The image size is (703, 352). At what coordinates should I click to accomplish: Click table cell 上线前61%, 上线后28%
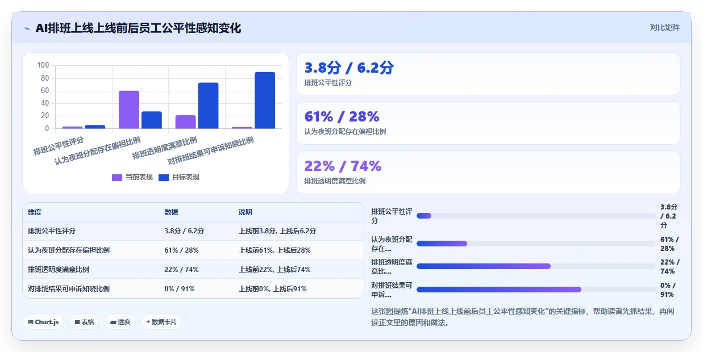click(x=274, y=250)
